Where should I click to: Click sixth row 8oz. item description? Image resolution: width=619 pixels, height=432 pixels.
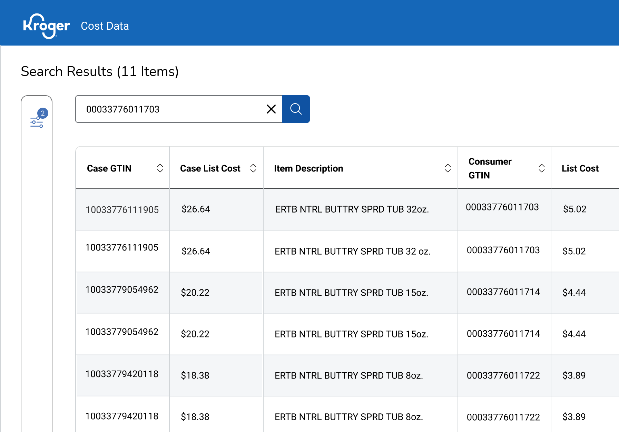pyautogui.click(x=349, y=417)
